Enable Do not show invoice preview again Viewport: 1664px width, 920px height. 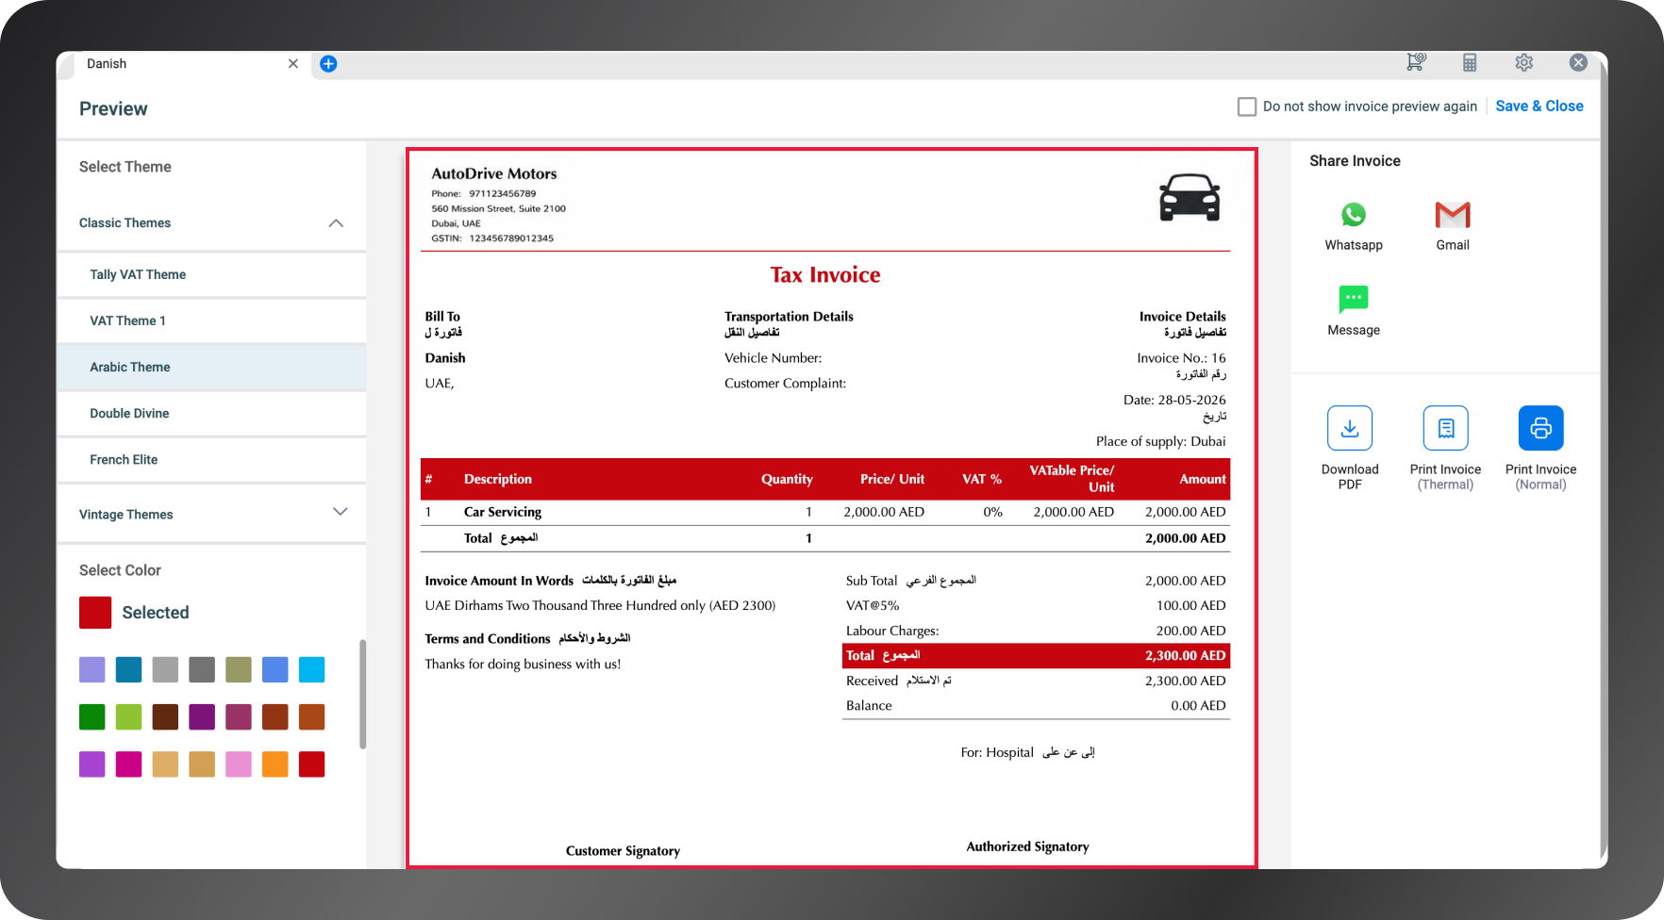tap(1247, 107)
